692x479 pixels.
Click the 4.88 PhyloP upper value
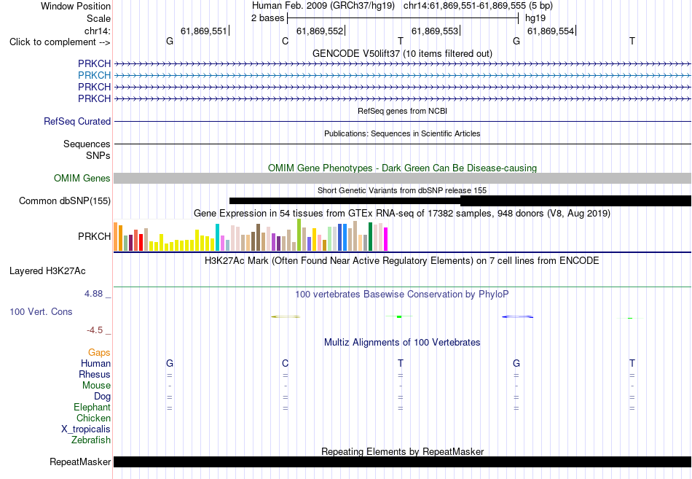pos(93,293)
